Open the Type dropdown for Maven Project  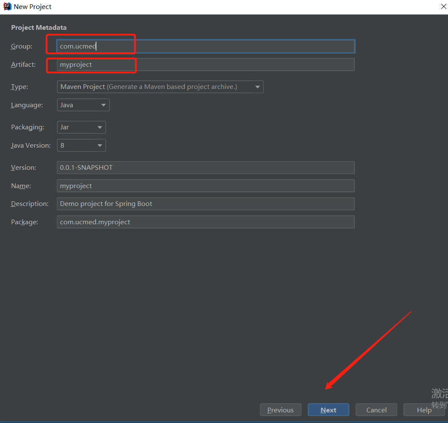(160, 87)
